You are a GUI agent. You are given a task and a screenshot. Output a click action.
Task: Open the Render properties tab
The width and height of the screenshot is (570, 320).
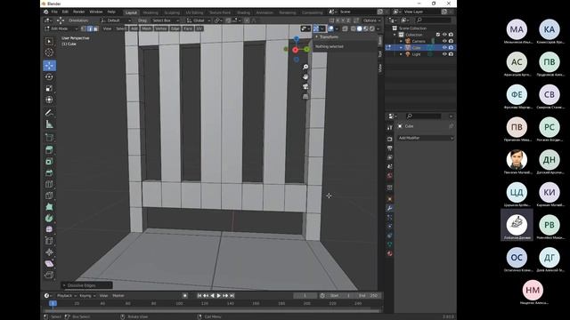pyautogui.click(x=390, y=140)
